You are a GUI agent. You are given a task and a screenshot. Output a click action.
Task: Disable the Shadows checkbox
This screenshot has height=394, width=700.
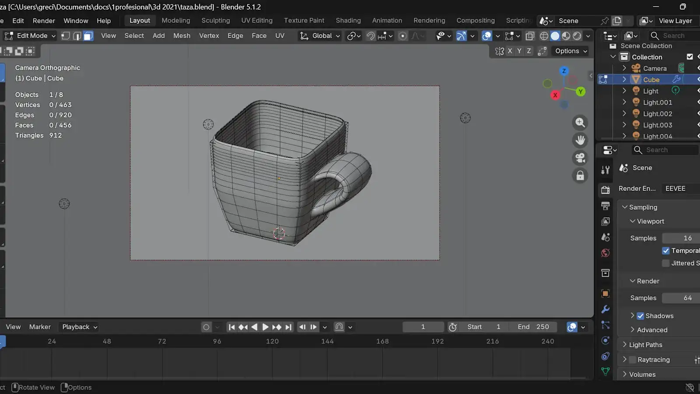click(640, 316)
